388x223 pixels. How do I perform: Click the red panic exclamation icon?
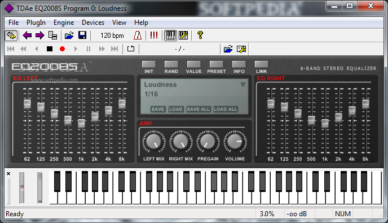[x=154, y=35]
